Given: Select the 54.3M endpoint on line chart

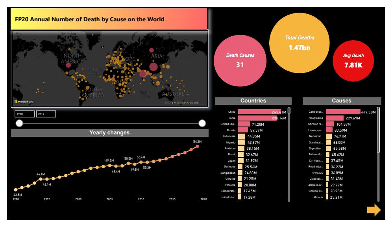Looking at the screenshot, I should coord(198,146).
